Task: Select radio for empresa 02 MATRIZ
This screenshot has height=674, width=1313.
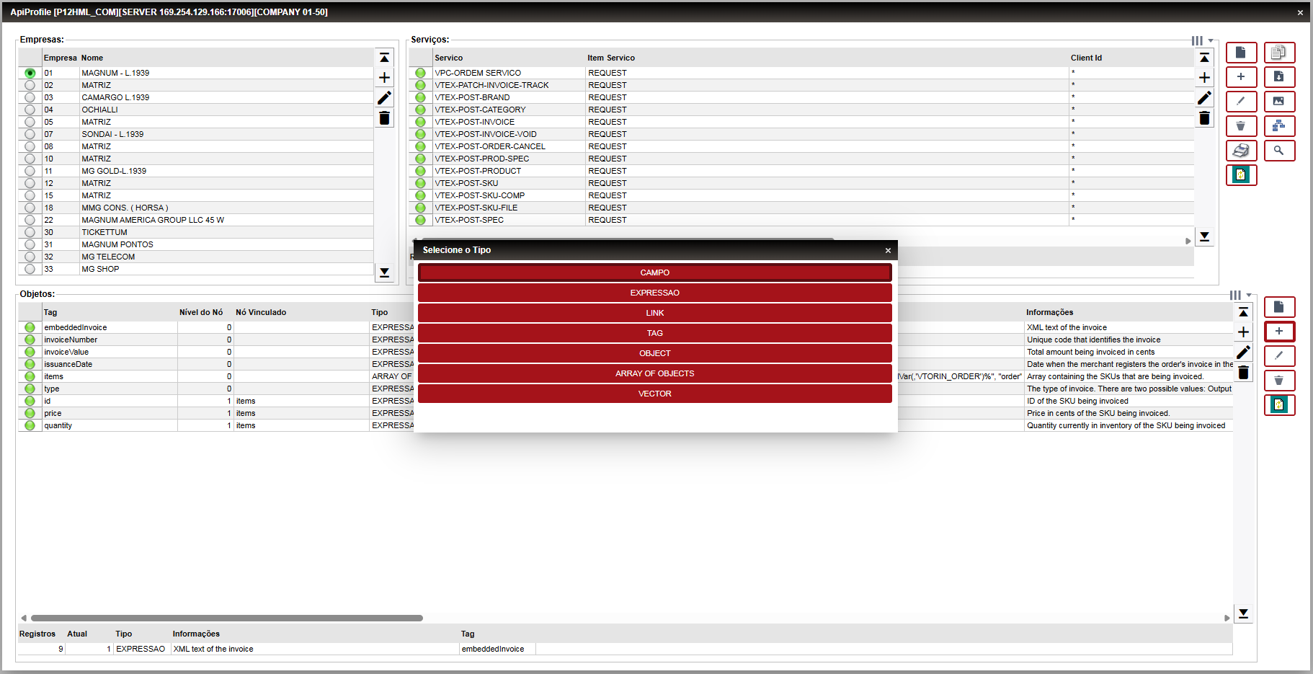Action: click(x=30, y=85)
